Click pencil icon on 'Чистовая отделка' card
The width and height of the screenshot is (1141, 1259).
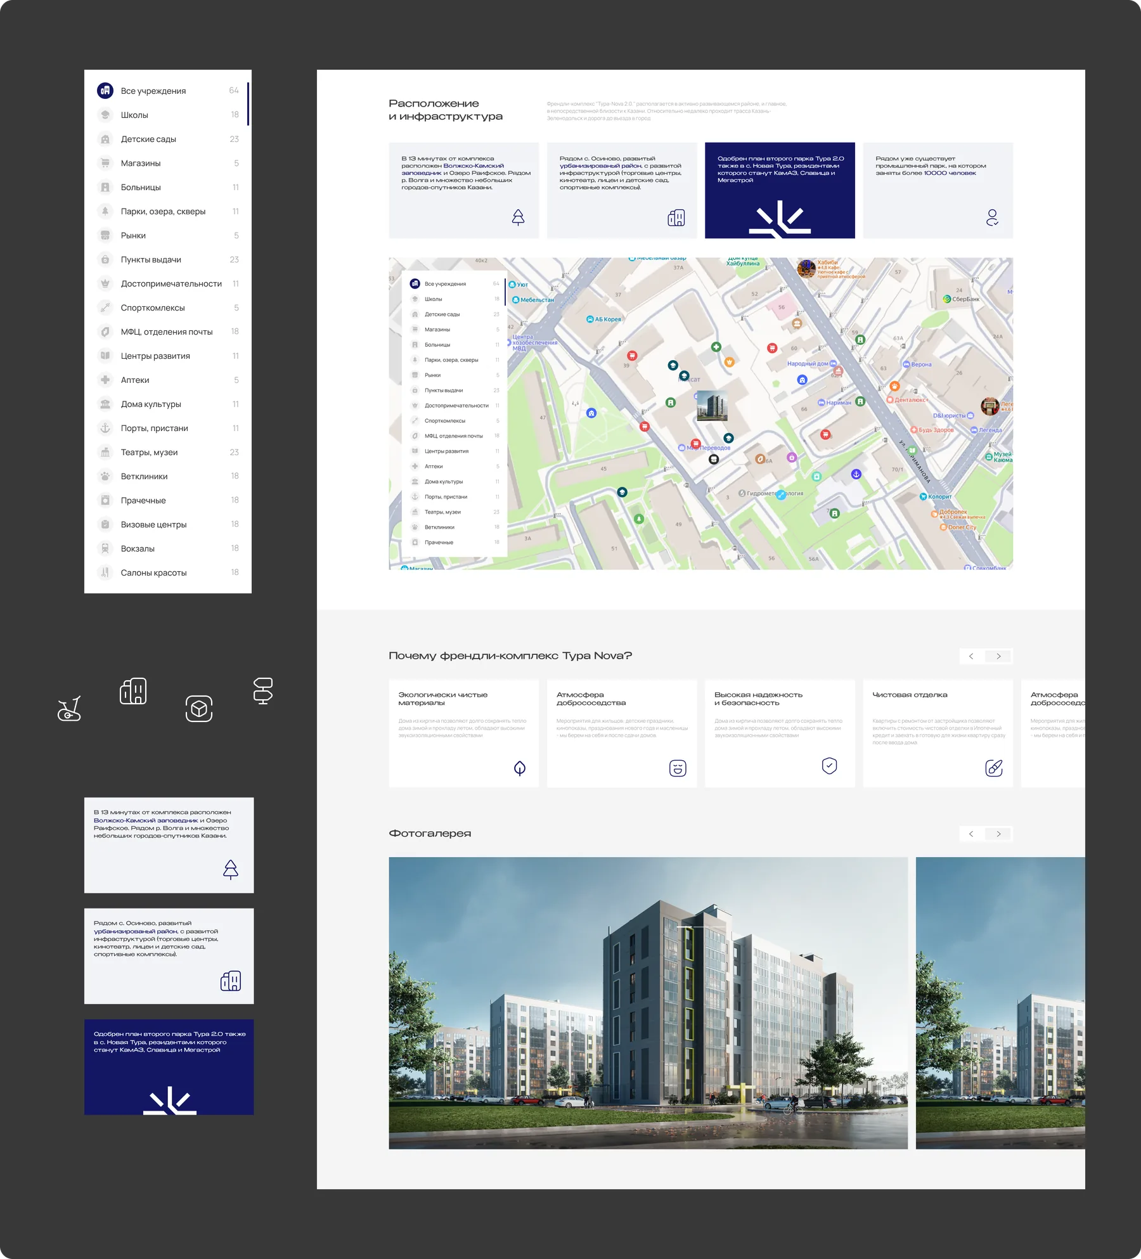pyautogui.click(x=994, y=768)
